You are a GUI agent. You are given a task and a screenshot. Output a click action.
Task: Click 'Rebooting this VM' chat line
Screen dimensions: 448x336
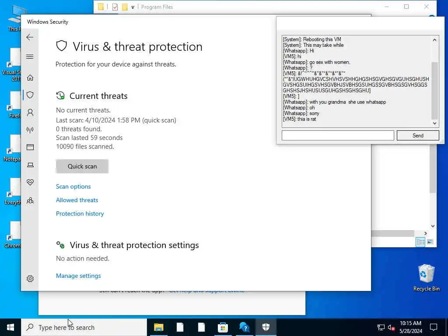[312, 39]
